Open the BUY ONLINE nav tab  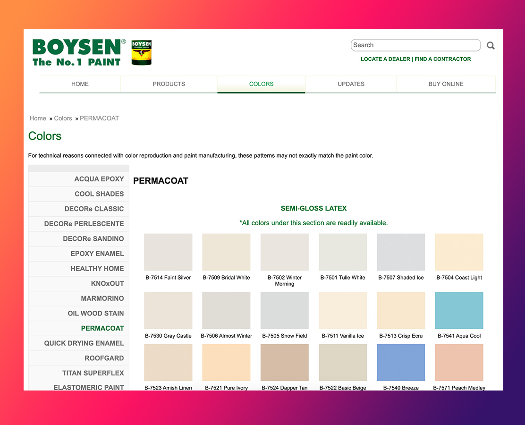(x=446, y=84)
